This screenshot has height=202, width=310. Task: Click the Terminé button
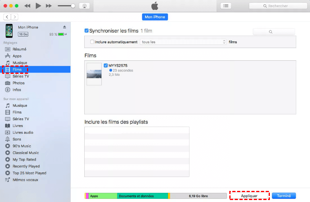(x=284, y=196)
